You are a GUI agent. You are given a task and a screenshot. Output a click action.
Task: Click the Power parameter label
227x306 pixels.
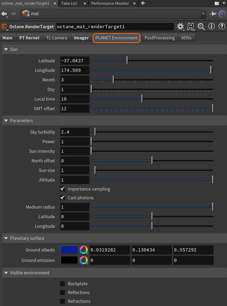pos(49,142)
